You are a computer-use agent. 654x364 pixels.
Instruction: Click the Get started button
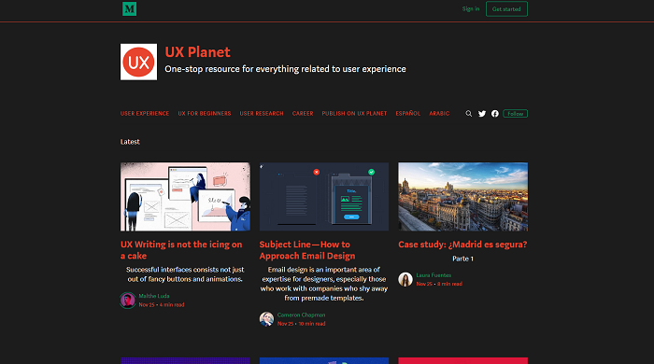(x=506, y=8)
